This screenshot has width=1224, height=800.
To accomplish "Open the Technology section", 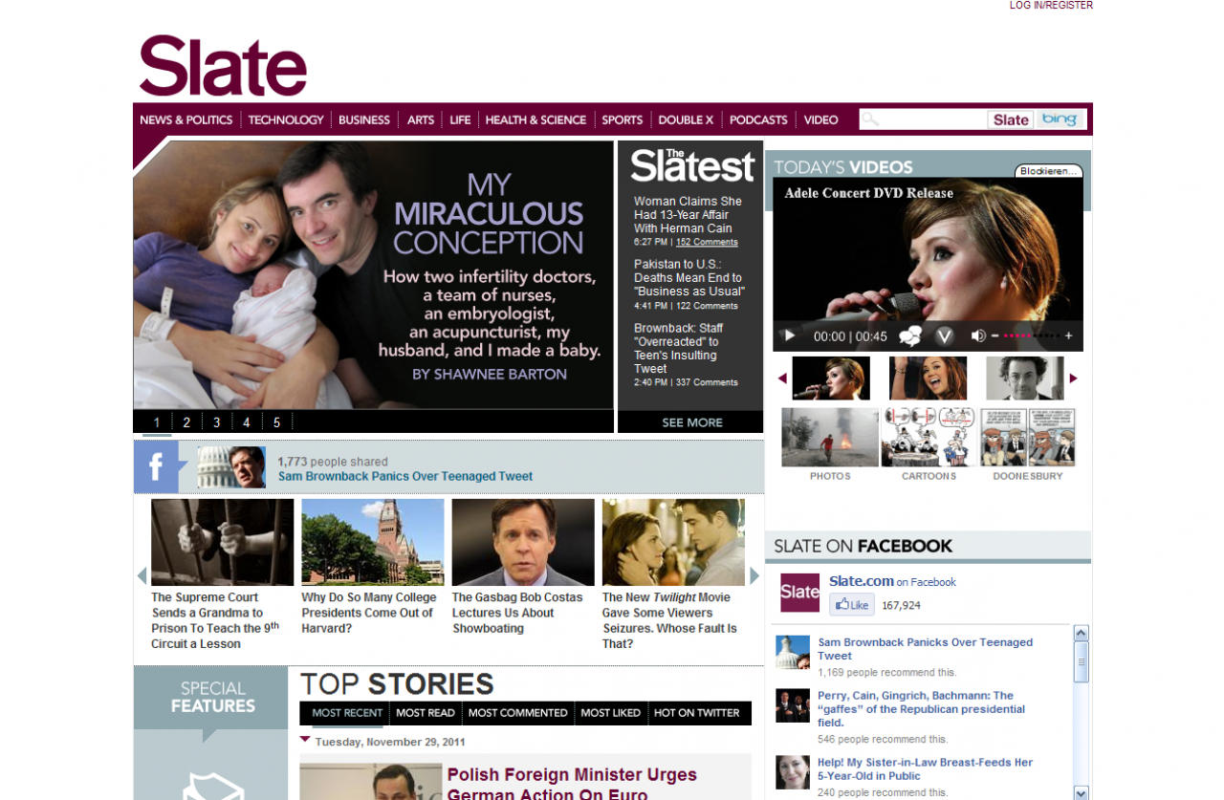I will 286,119.
